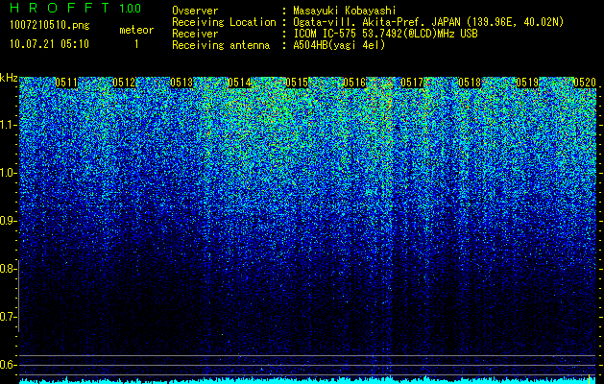604x384 pixels.
Task: Click the 0518 time marker
Action: click(x=470, y=83)
